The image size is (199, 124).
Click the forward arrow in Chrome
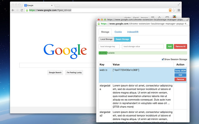pos(17,10)
